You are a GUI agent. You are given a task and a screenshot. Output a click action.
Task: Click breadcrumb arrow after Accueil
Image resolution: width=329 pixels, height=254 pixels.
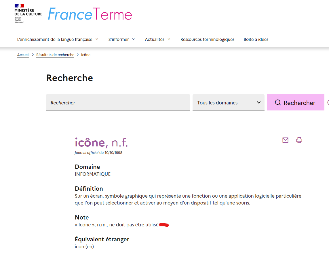(33, 55)
